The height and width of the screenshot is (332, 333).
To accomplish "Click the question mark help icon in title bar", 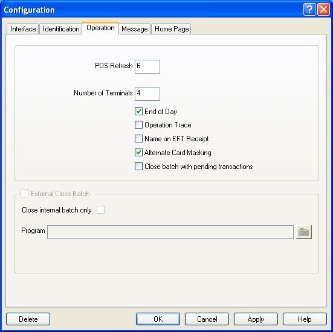I will pos(309,10).
